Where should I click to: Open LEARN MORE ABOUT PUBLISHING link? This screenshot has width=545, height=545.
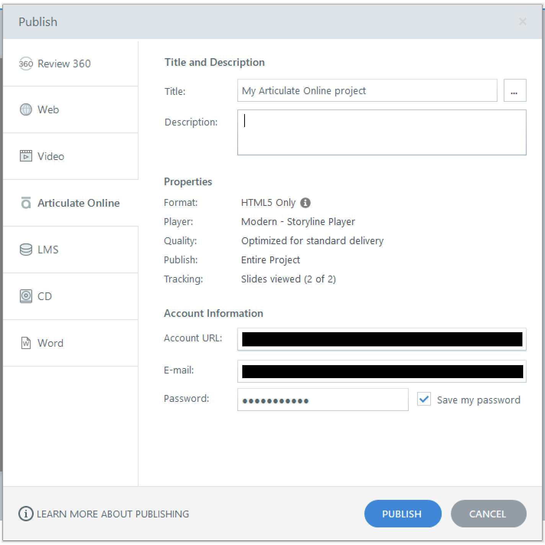click(113, 514)
